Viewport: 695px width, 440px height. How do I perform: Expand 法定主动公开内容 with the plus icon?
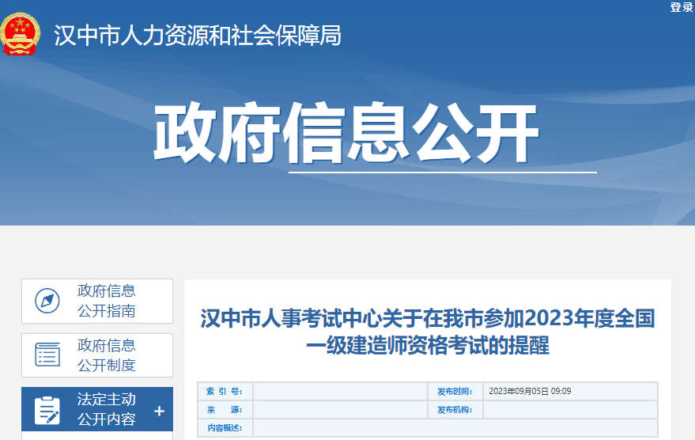coord(159,412)
